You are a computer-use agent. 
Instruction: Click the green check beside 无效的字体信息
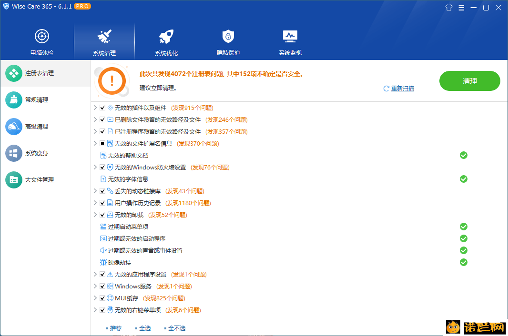(x=464, y=179)
